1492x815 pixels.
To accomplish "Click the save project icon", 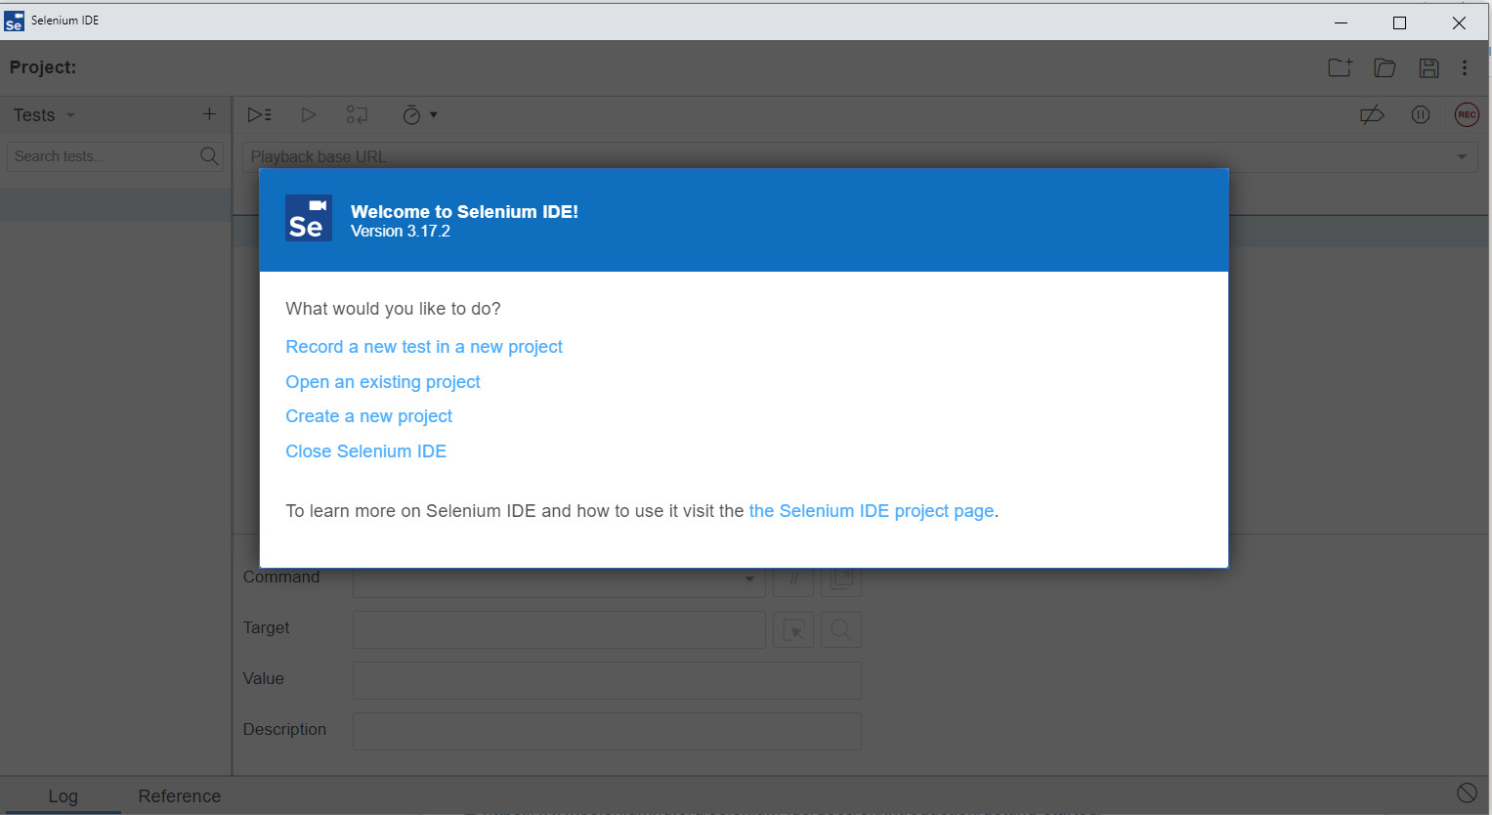I will (x=1428, y=67).
